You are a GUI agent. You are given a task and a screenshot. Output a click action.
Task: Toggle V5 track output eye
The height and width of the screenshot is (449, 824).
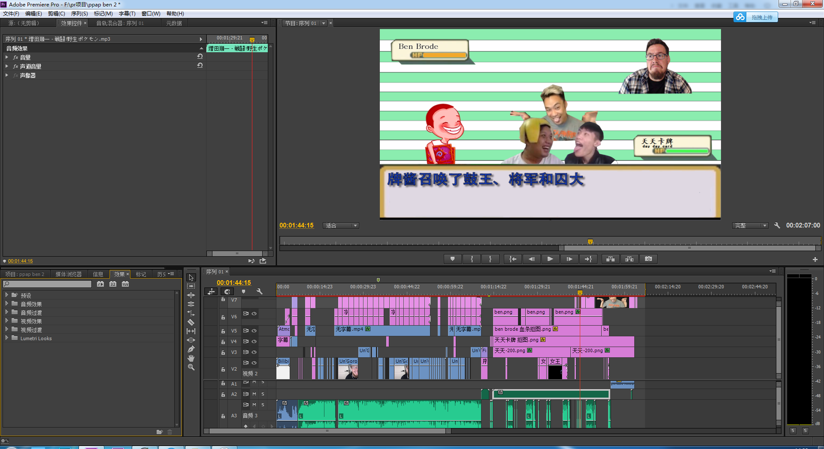(254, 331)
